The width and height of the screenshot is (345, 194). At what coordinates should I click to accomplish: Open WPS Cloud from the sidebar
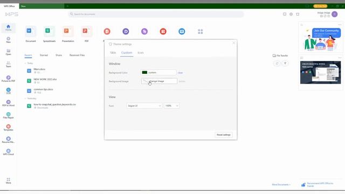[9, 152]
